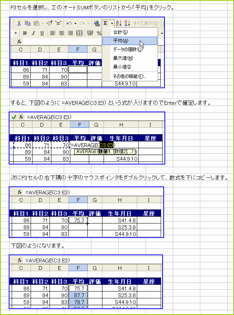Open the Undo history dropdown arrow
The image size is (234, 315).
click(x=75, y=23)
